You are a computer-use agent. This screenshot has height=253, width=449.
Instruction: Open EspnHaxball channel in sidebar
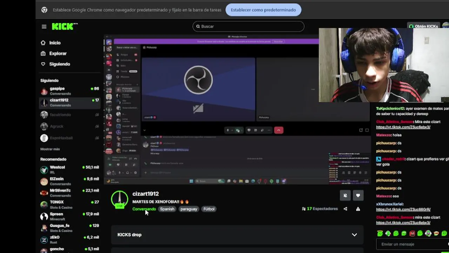point(69,138)
